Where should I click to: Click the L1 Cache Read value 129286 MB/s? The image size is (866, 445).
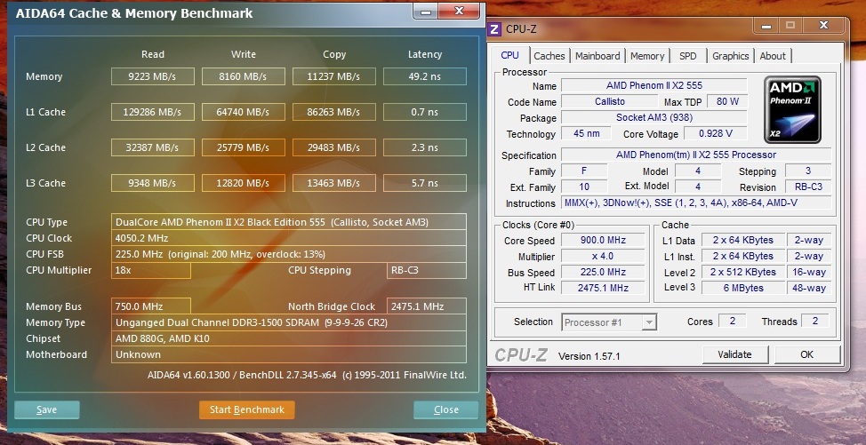tap(152, 112)
